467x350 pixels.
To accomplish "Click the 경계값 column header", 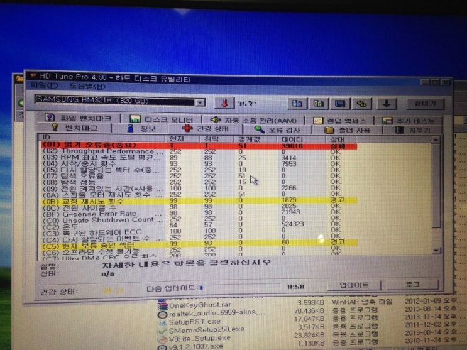I will (x=255, y=139).
